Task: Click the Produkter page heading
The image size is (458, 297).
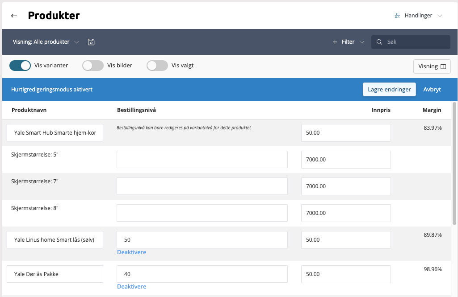Action: click(54, 16)
